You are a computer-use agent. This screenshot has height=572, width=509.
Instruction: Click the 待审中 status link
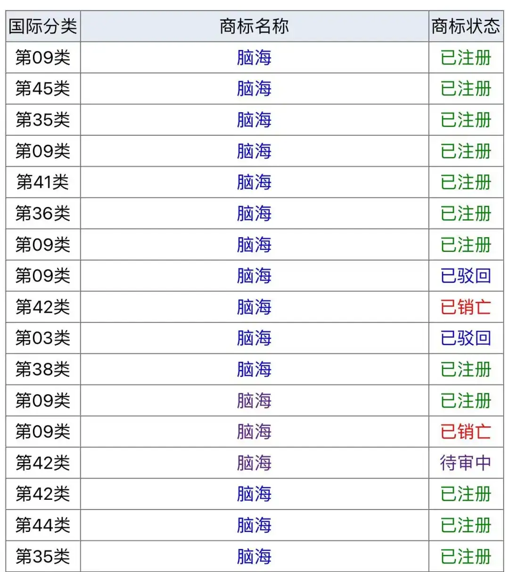point(466,463)
